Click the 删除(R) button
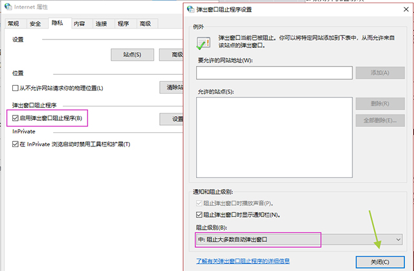Image resolution: width=414 pixels, height=271 pixels. pyautogui.click(x=380, y=103)
